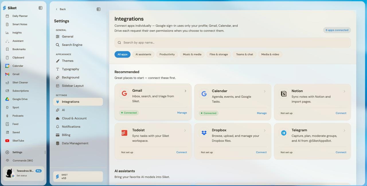Click the Calendar card Google logo
This screenshot has width=367, height=186.
click(204, 94)
